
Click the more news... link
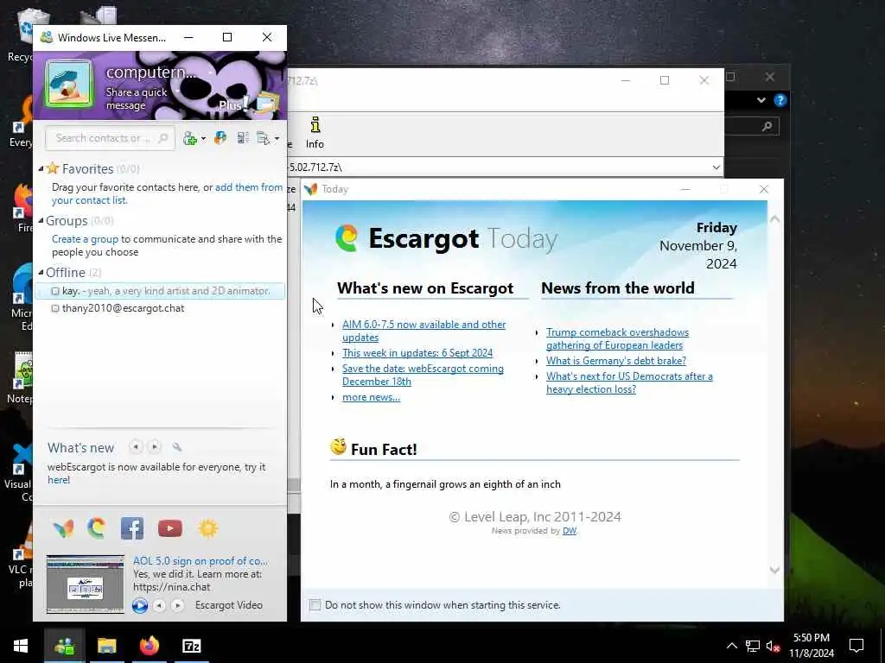click(371, 397)
